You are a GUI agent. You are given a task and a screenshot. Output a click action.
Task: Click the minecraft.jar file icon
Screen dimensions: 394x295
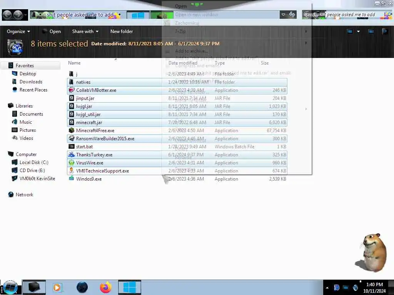coord(71,122)
